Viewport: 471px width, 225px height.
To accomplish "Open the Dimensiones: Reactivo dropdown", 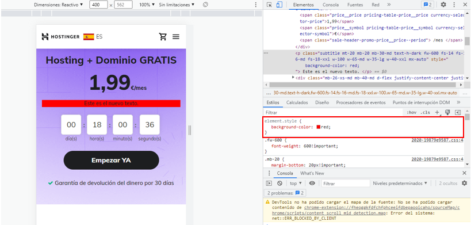I will point(58,5).
